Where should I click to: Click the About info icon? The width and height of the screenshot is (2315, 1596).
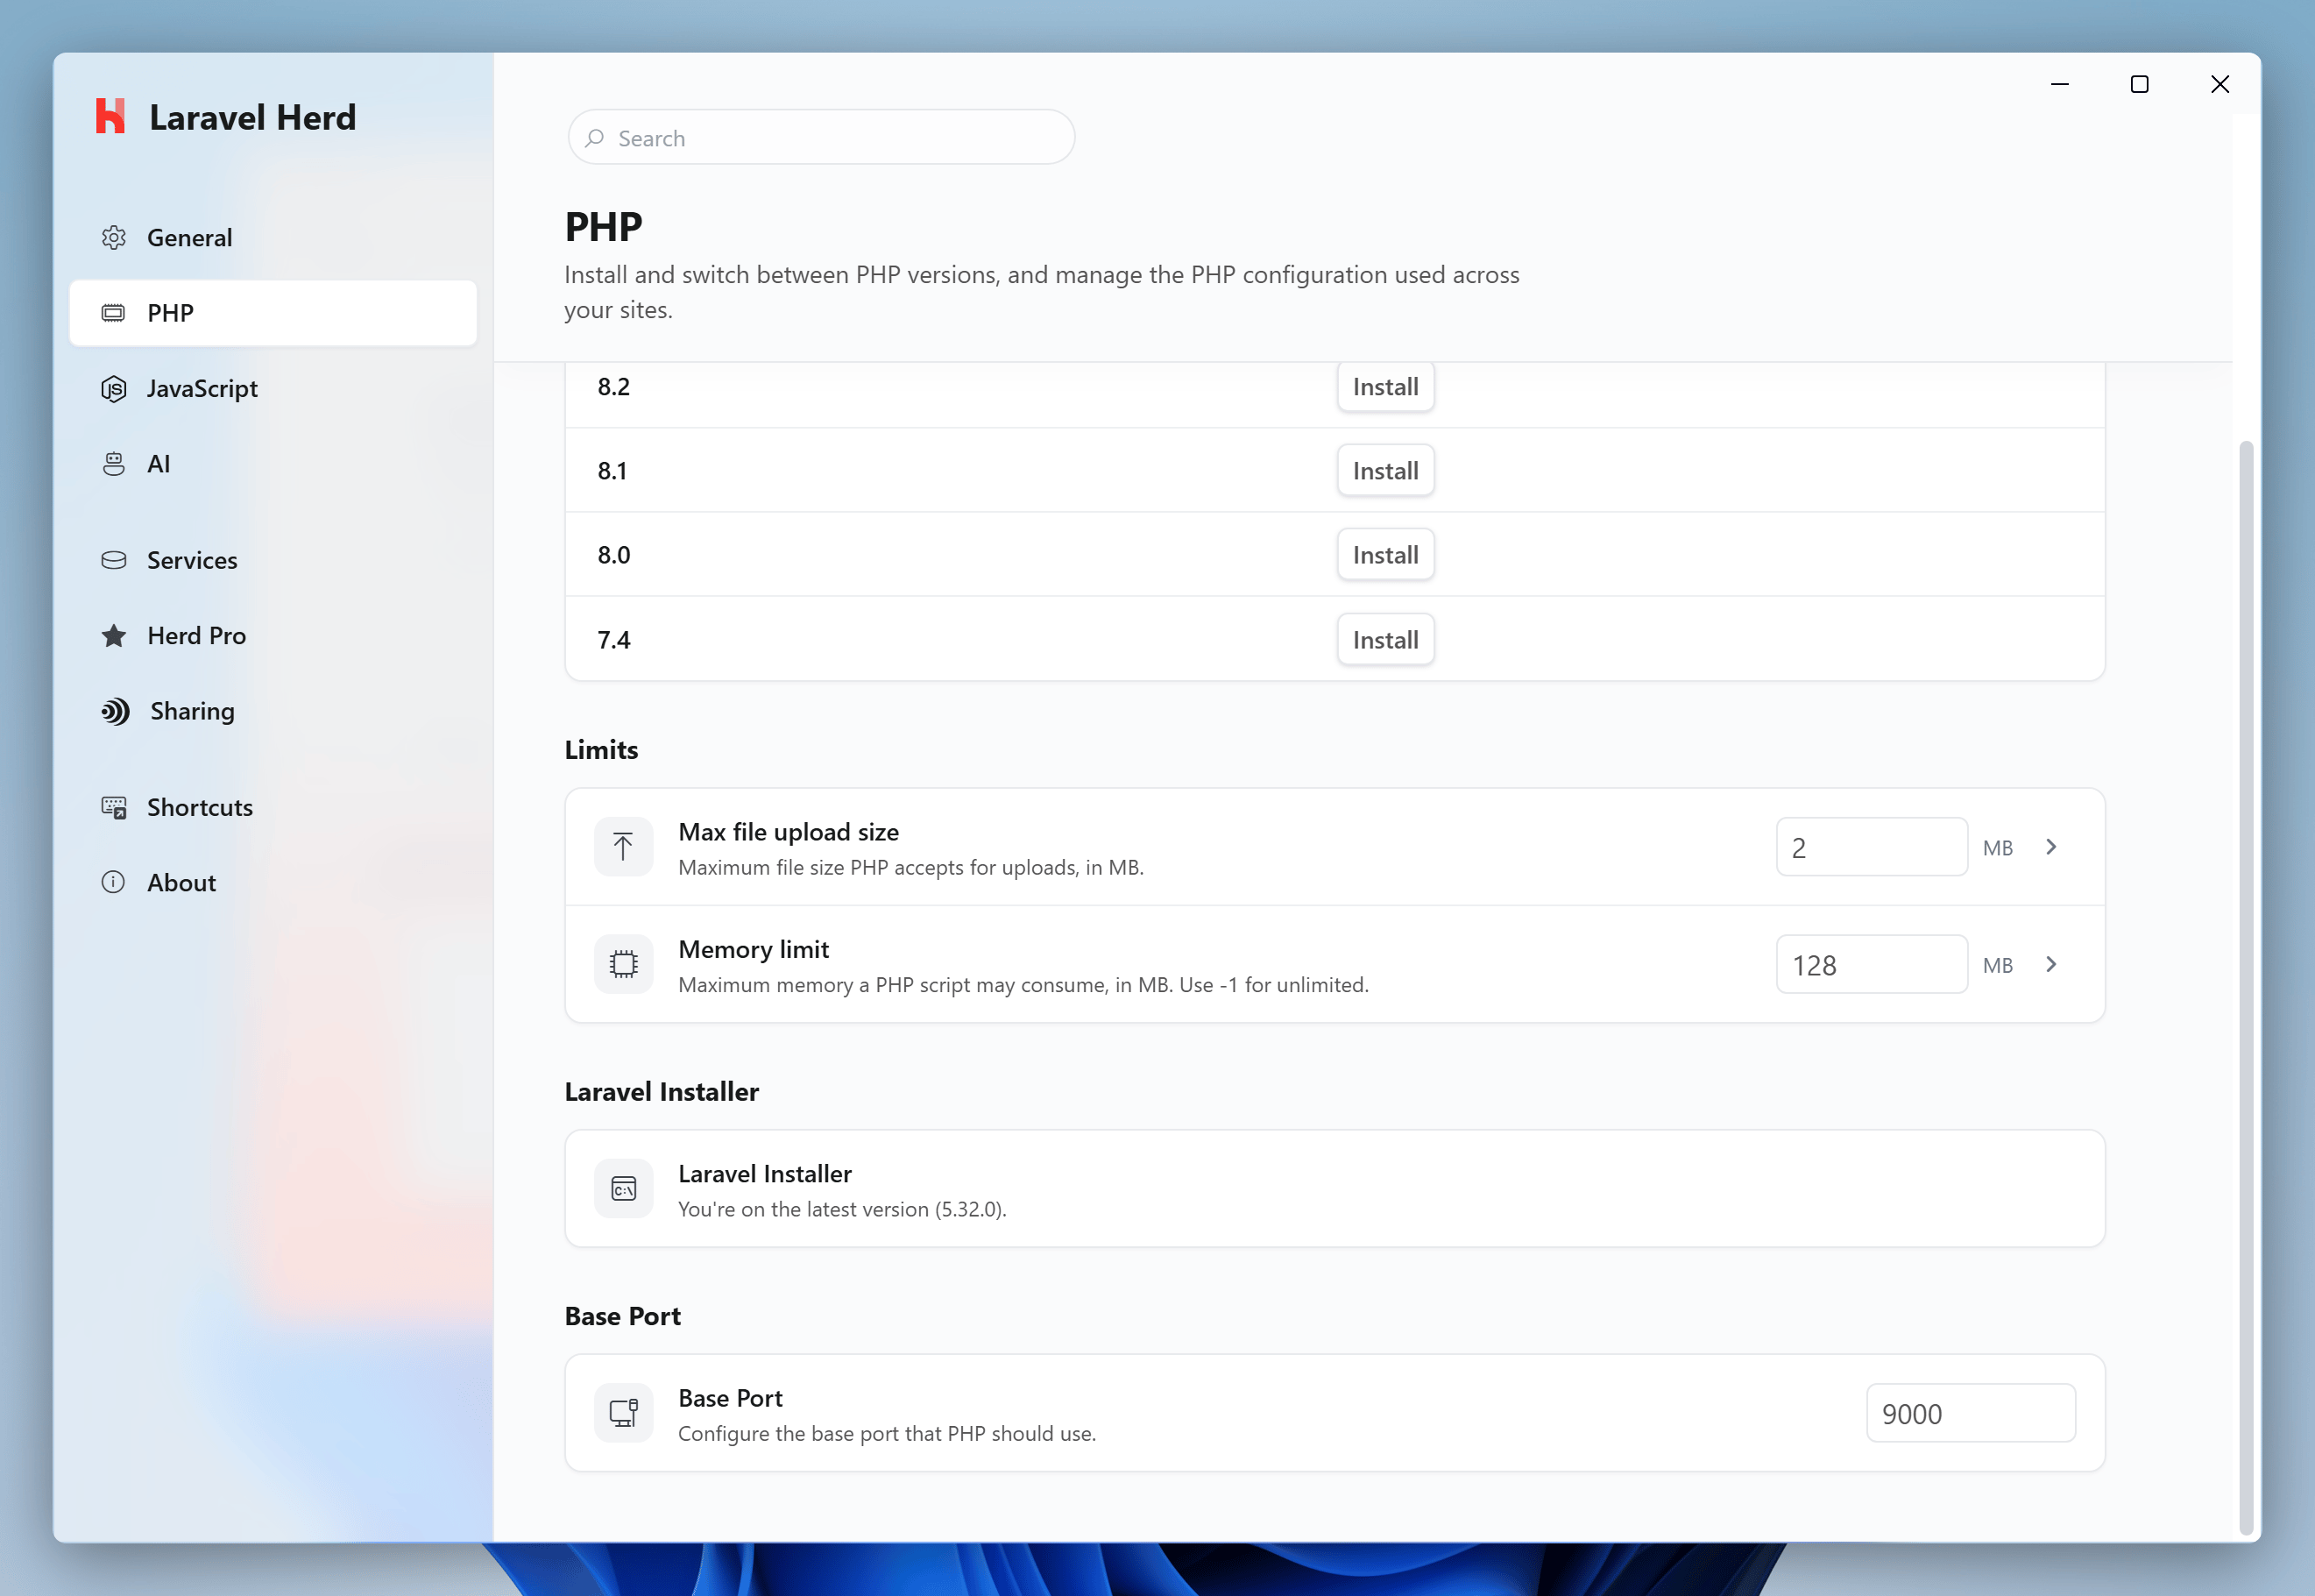click(x=114, y=882)
